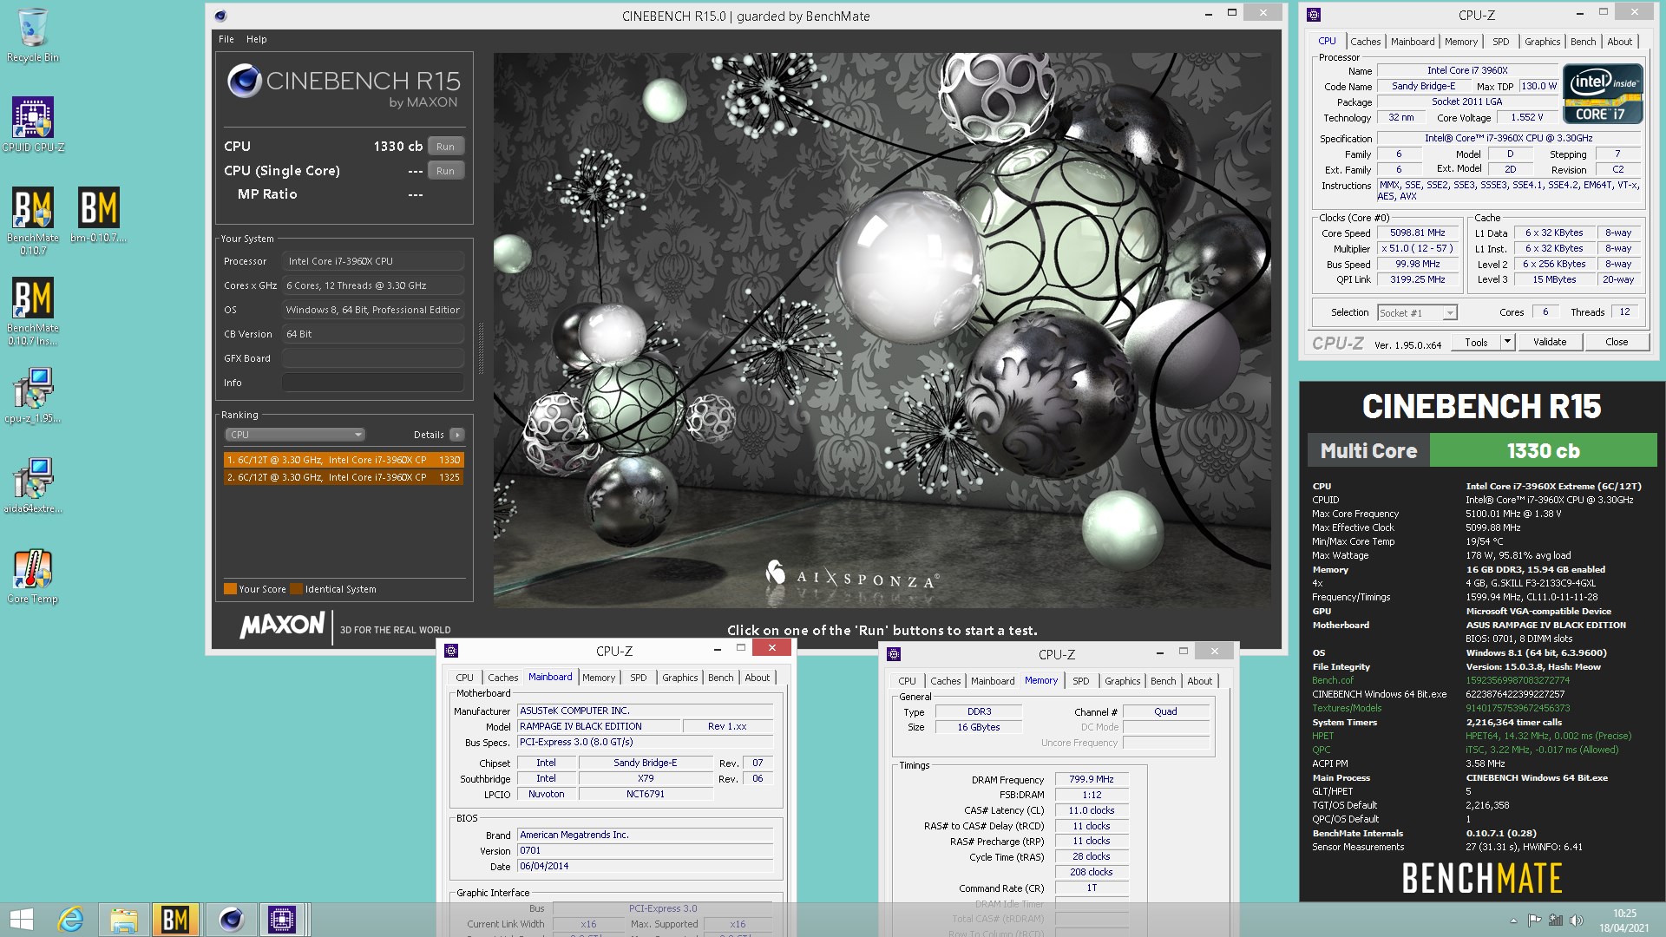Click the Processor field Intel Core i7-3960X
The image size is (1666, 937).
coord(372,261)
